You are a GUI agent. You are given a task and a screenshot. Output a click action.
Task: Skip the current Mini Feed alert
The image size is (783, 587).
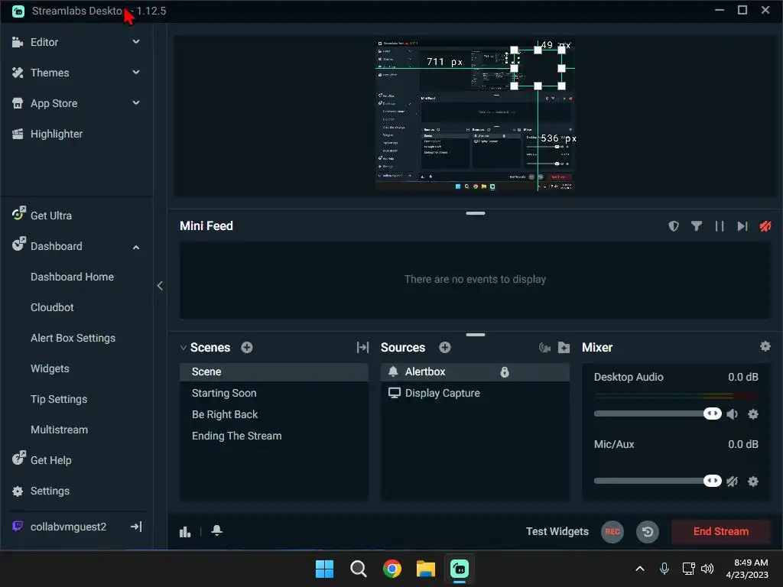pyautogui.click(x=742, y=226)
